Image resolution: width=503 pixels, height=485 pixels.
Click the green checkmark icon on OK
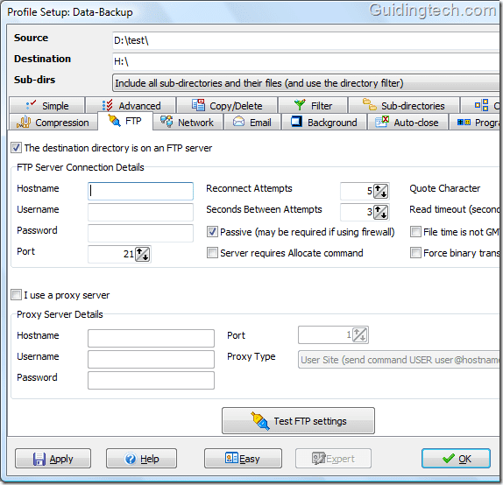coord(448,459)
